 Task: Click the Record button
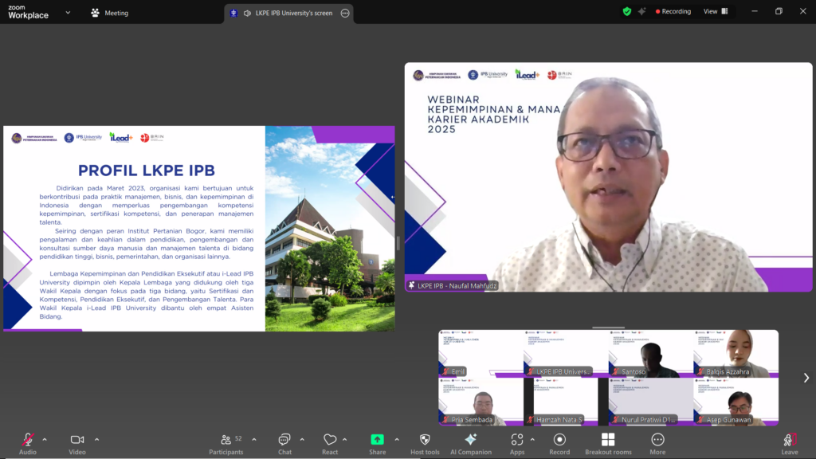(x=559, y=444)
